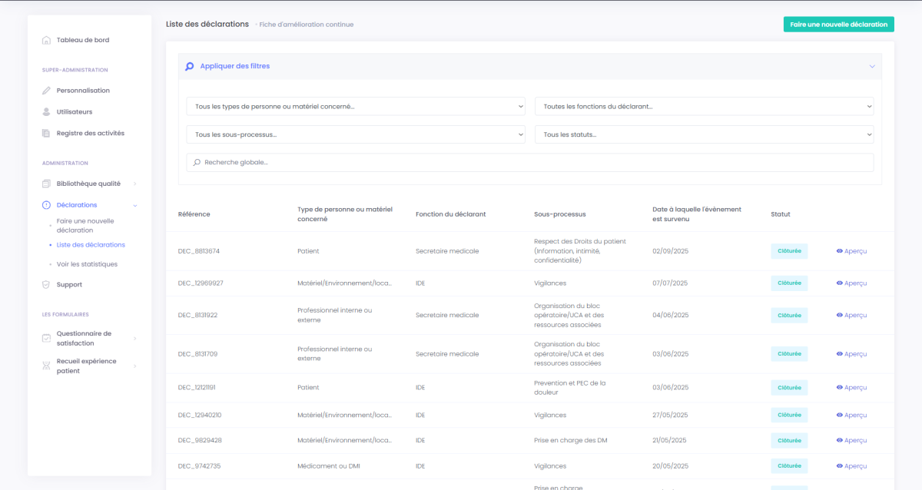Click the Bibliothèque qualité library icon
Viewport: 922px width, 490px height.
(46, 184)
